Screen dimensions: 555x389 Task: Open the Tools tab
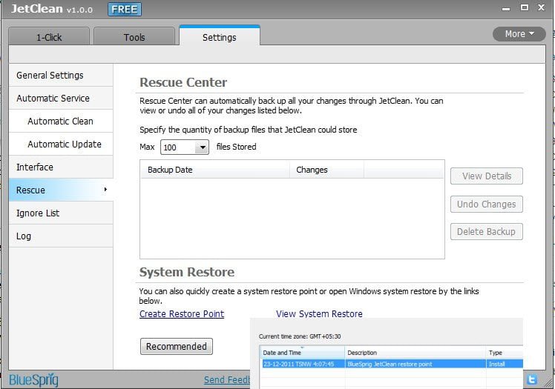(134, 37)
